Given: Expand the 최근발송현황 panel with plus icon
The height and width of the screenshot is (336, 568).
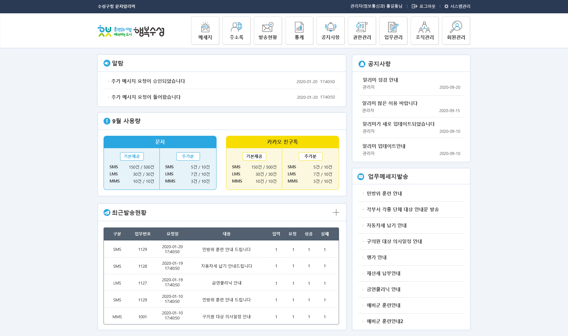Looking at the screenshot, I should (336, 212).
